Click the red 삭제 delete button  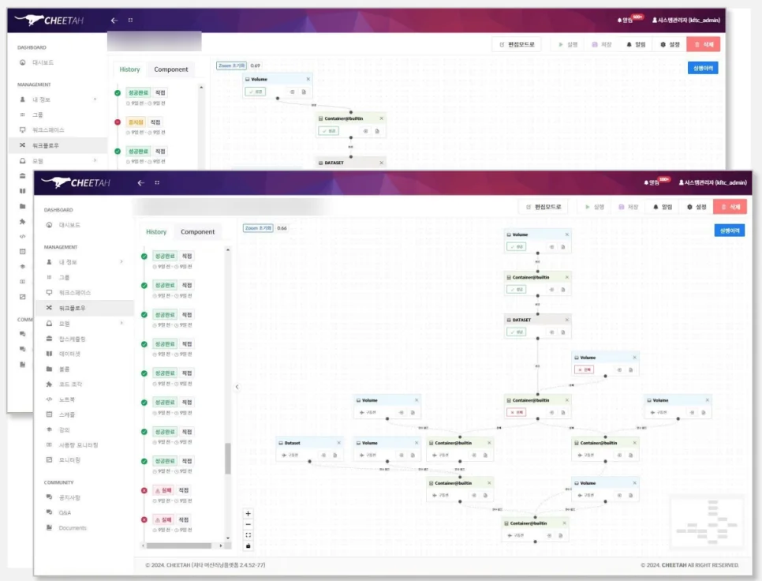730,207
